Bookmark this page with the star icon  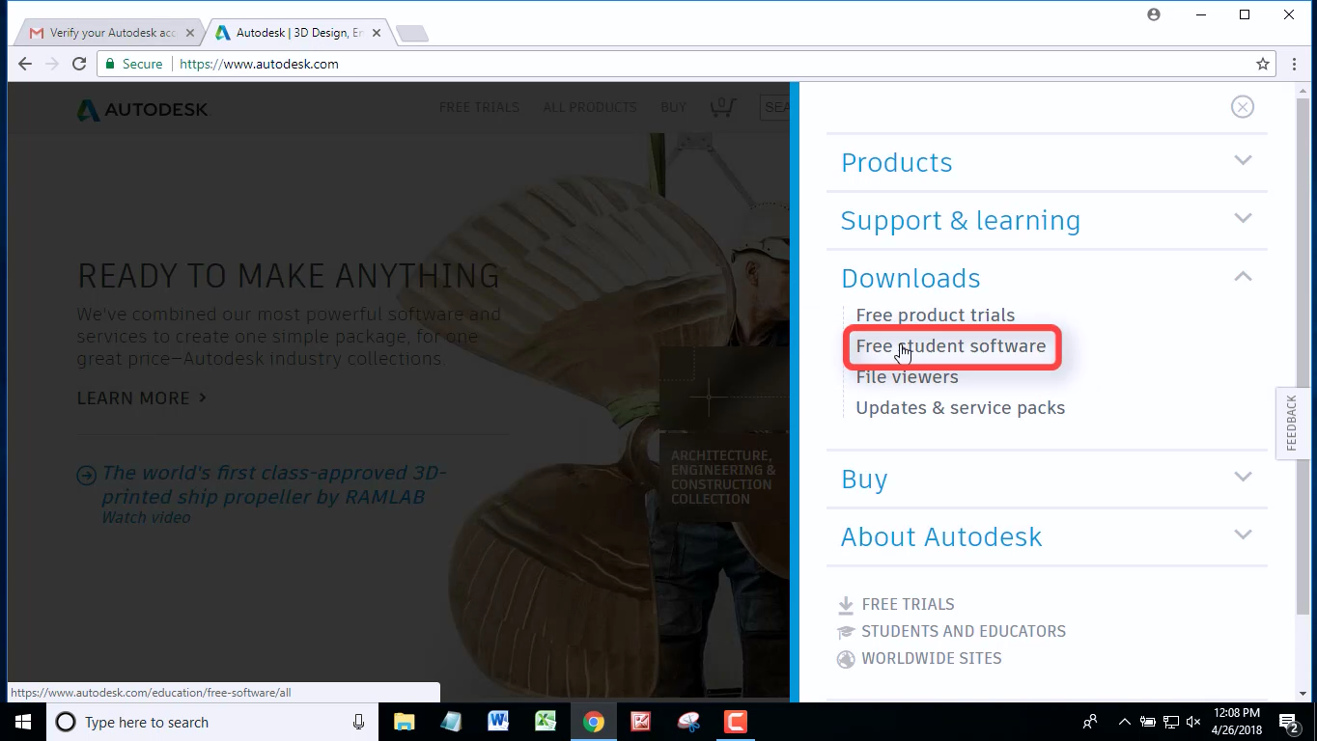click(x=1263, y=64)
